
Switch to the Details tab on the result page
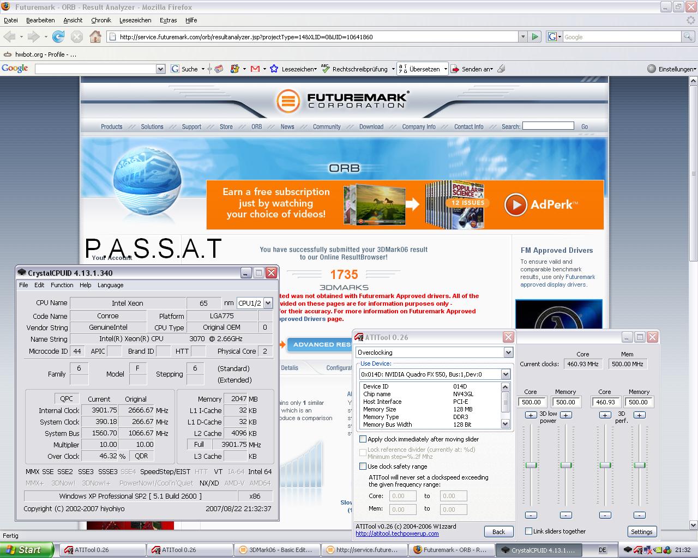click(x=290, y=368)
